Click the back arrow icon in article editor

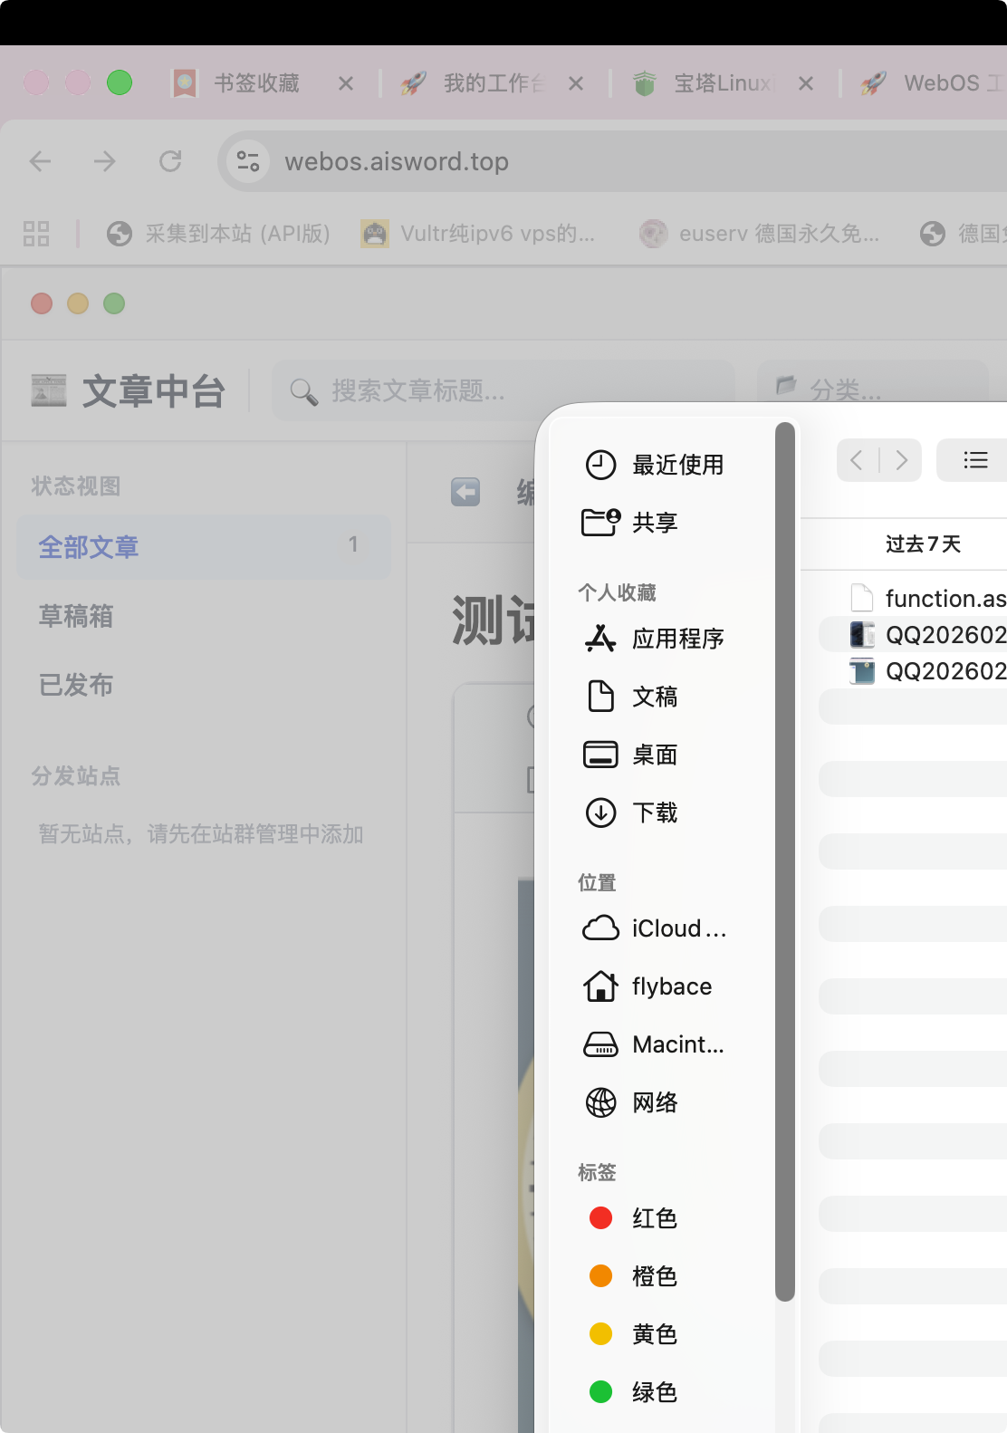tap(465, 492)
